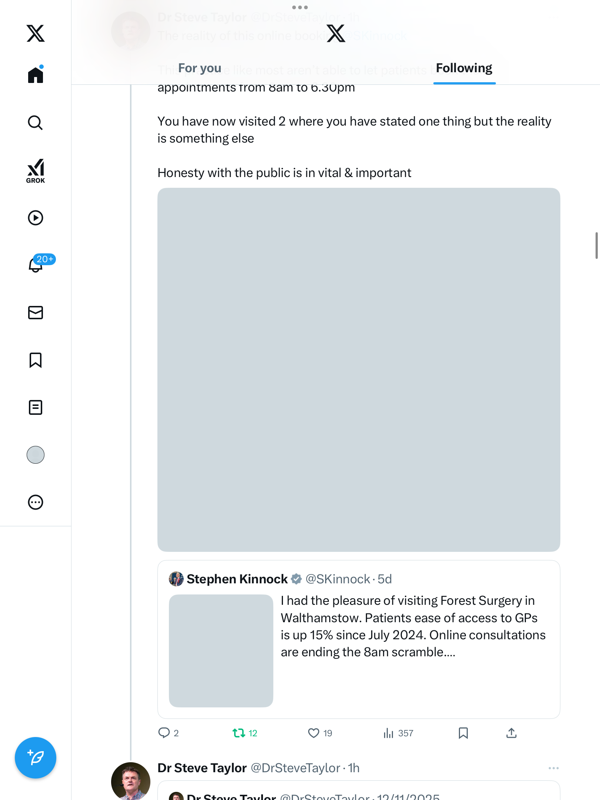Open the Grok assistant icon
Image resolution: width=600 pixels, height=800 pixels.
(36, 171)
